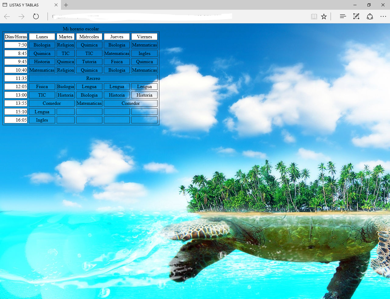The width and height of the screenshot is (390, 299).
Task: Click the Comedor cell at 13:55
Action: point(51,103)
